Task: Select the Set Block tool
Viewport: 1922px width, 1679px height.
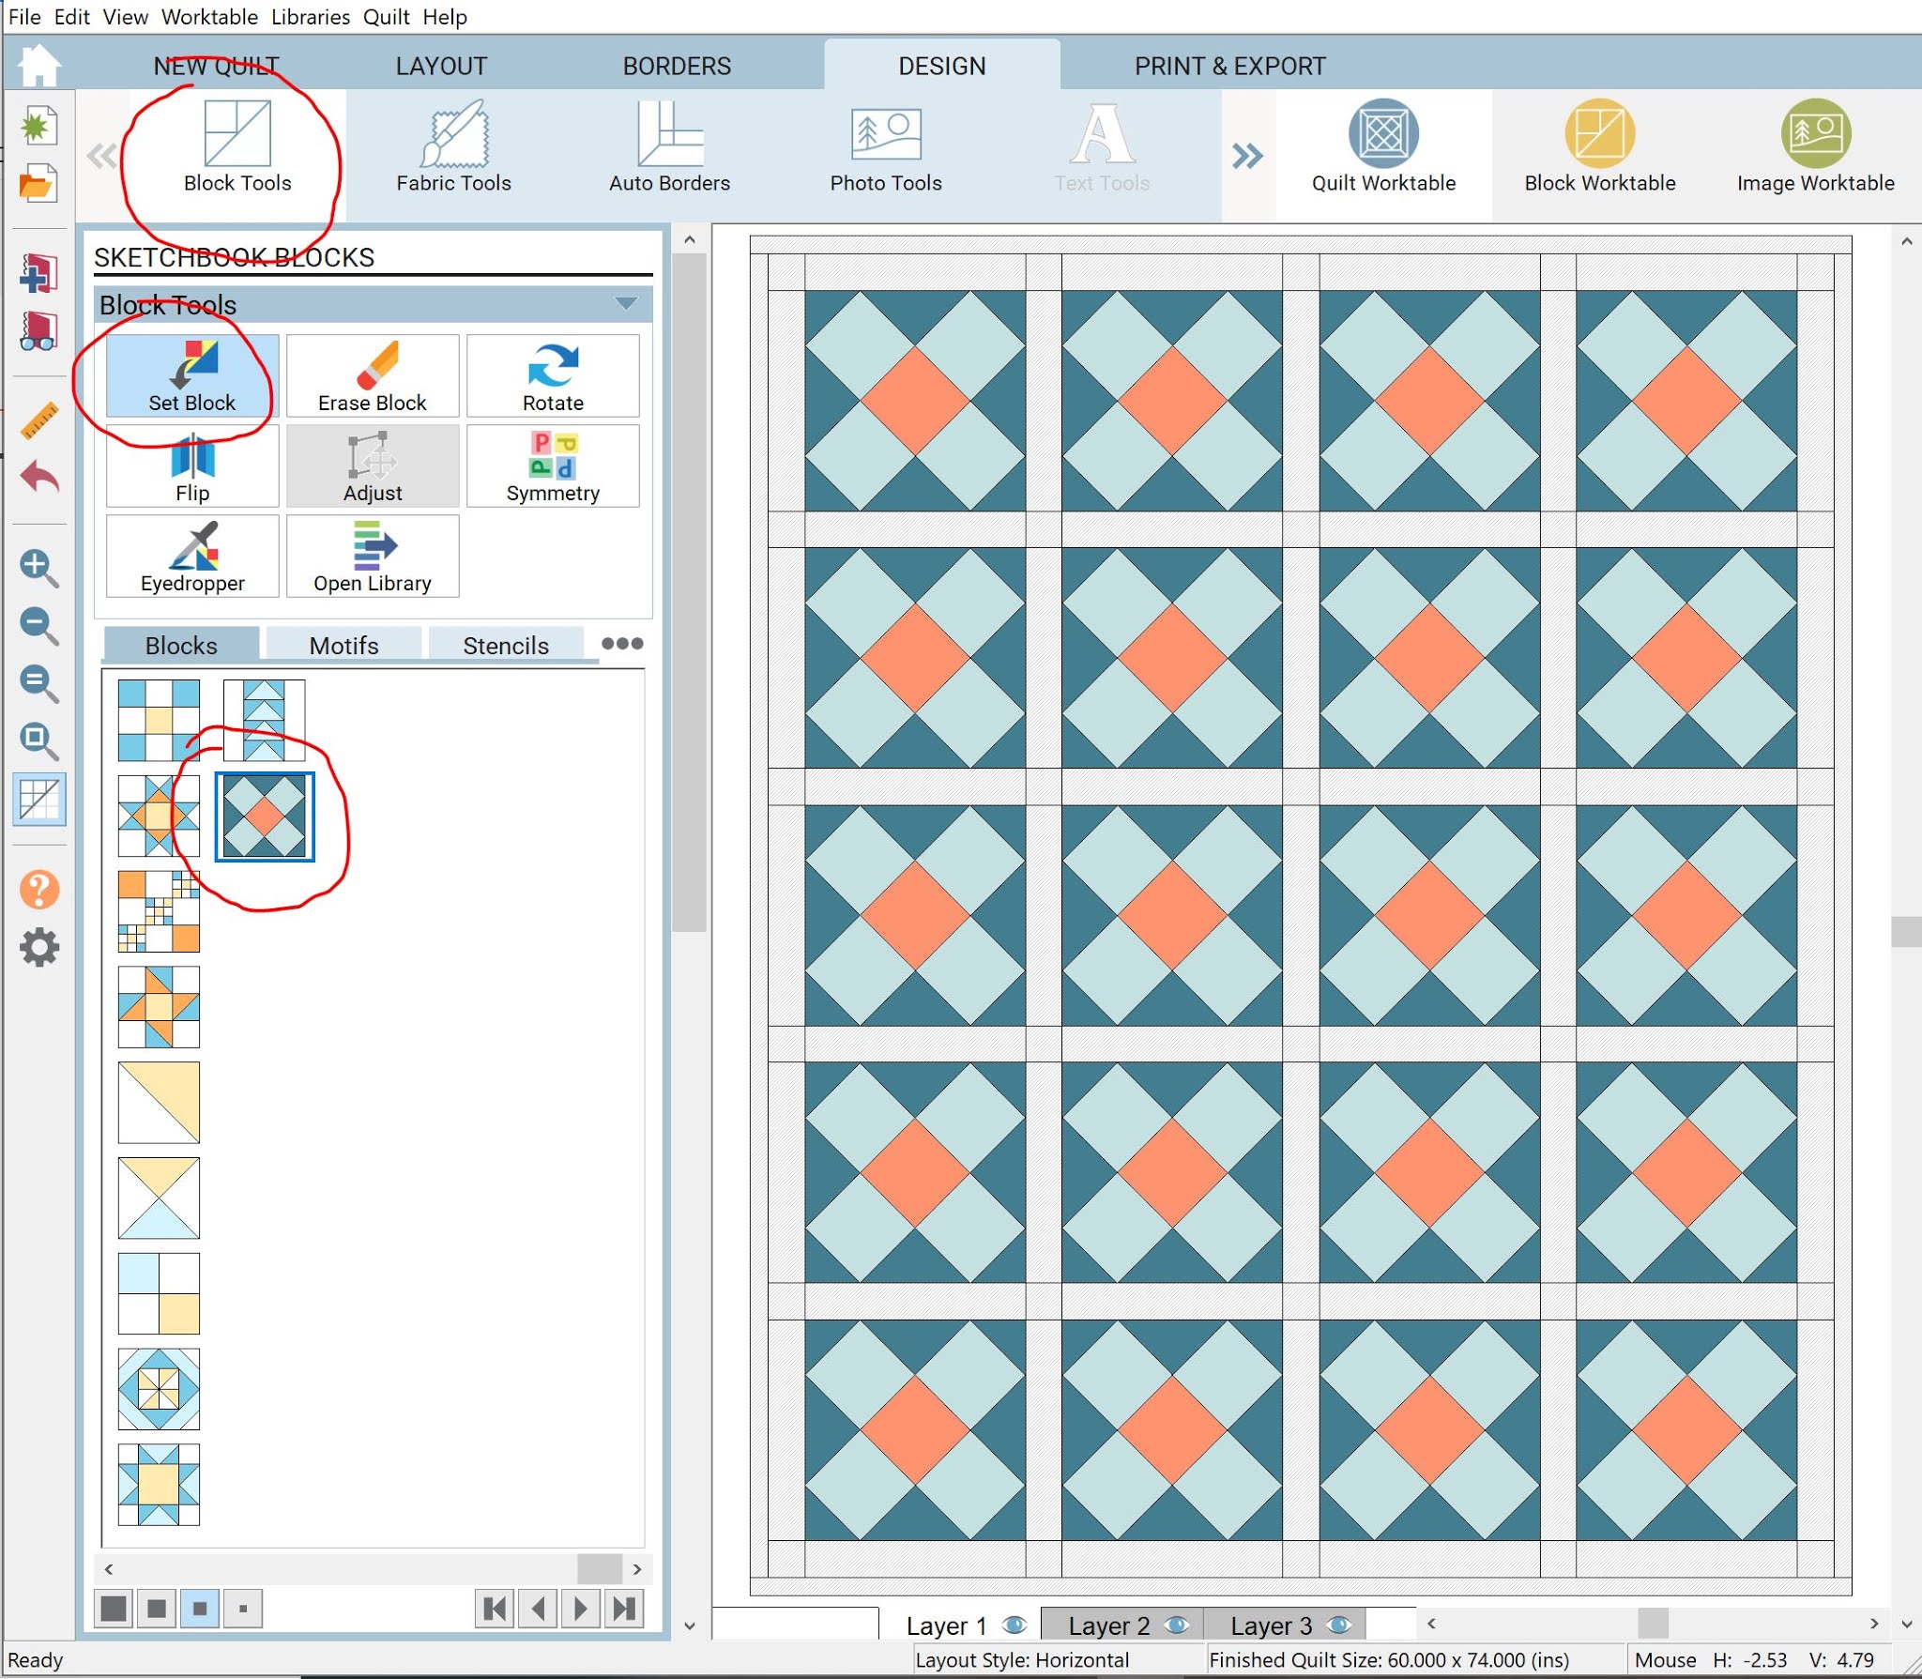Action: click(191, 375)
